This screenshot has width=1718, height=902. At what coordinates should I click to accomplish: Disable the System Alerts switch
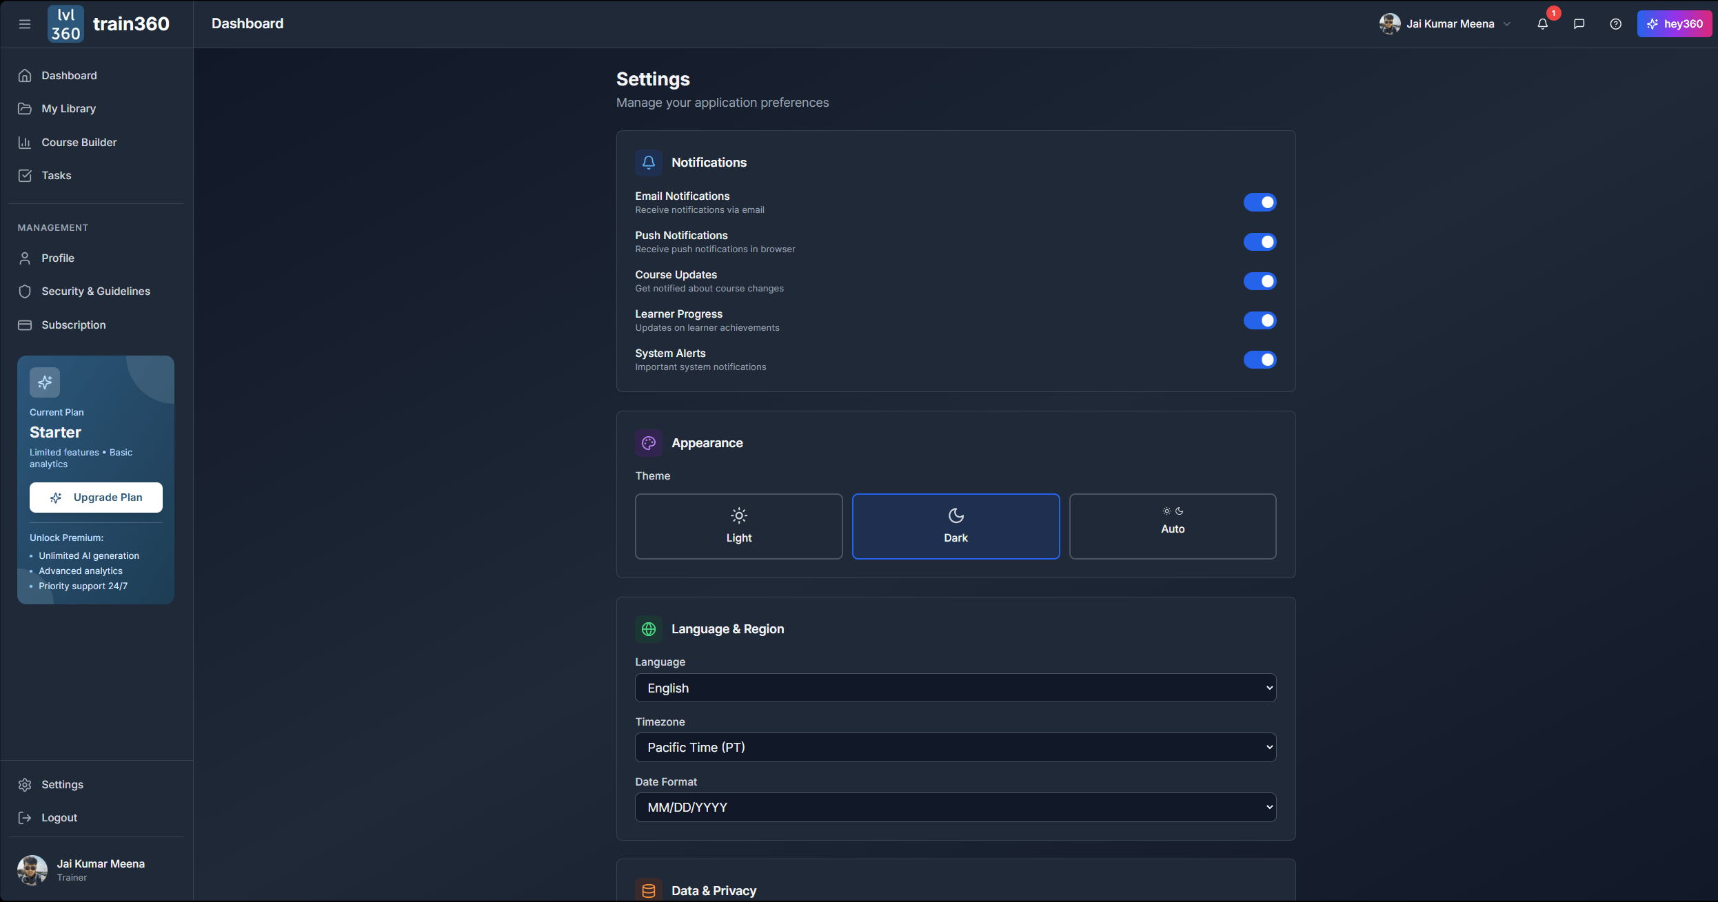[1260, 360]
